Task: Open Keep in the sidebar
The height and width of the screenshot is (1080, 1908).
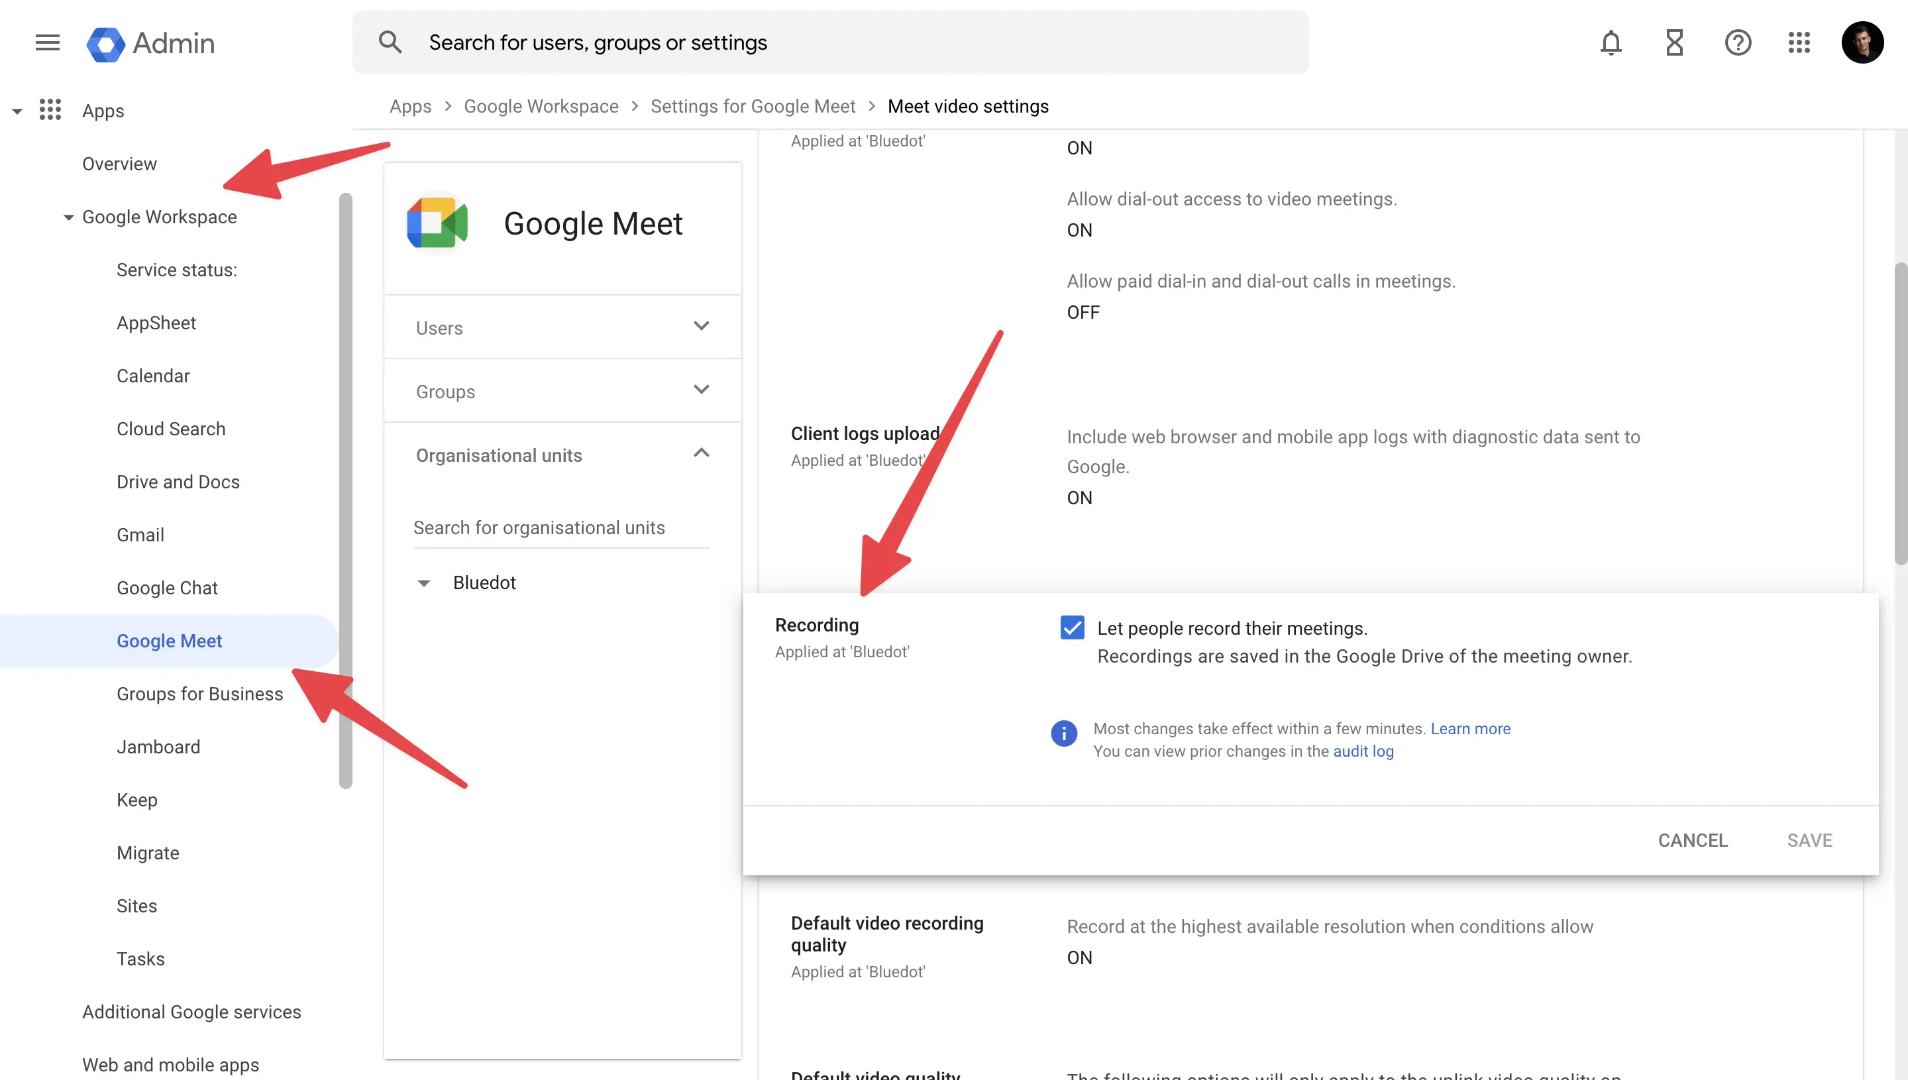Action: click(136, 800)
